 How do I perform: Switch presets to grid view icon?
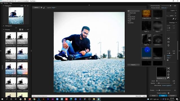[20, 29]
